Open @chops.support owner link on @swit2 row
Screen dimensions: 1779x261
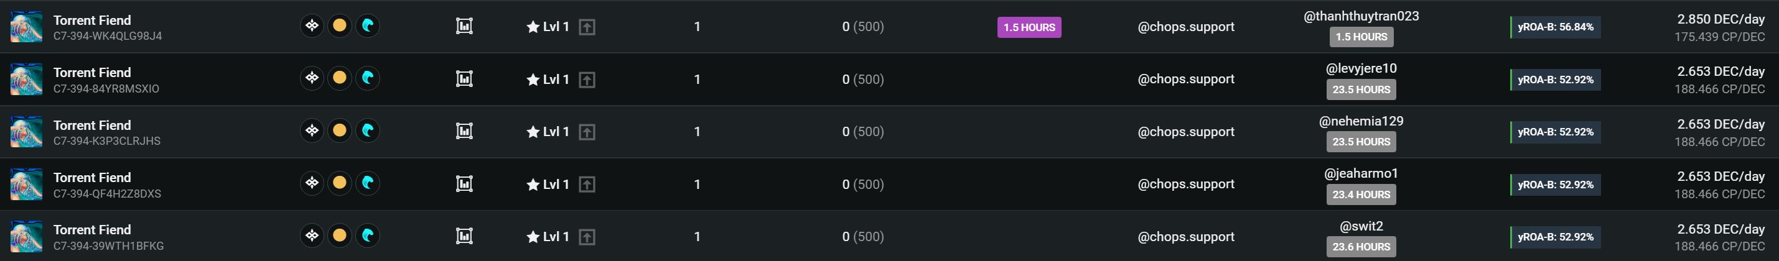pyautogui.click(x=1186, y=236)
